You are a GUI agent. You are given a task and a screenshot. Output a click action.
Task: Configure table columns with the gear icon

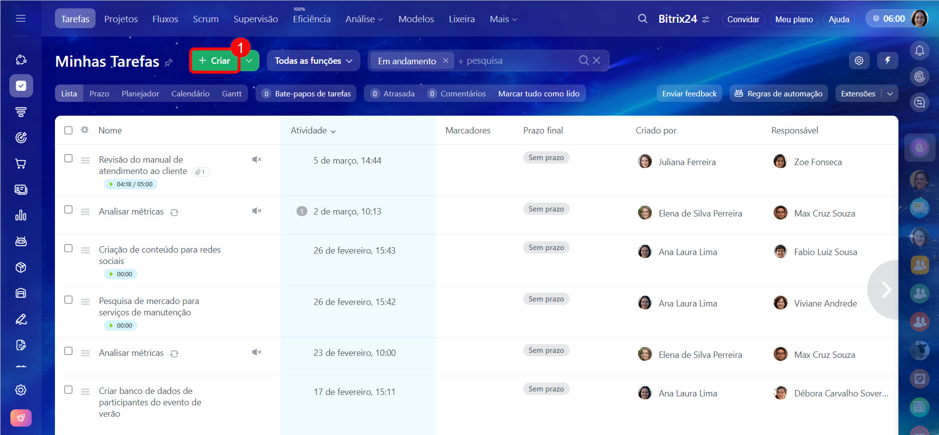pos(85,130)
